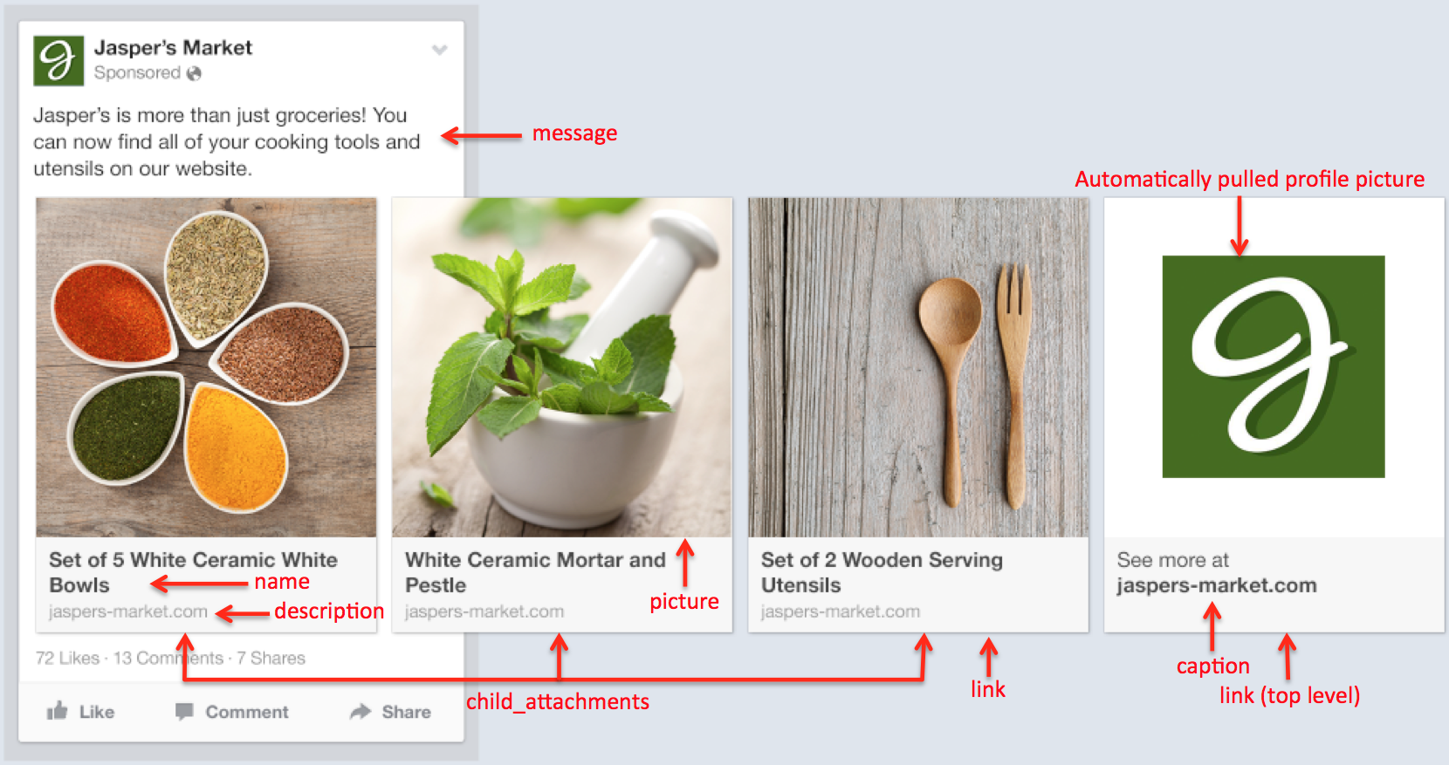Click the ad message text about groceries
Image resolution: width=1449 pixels, height=765 pixels.
227,141
